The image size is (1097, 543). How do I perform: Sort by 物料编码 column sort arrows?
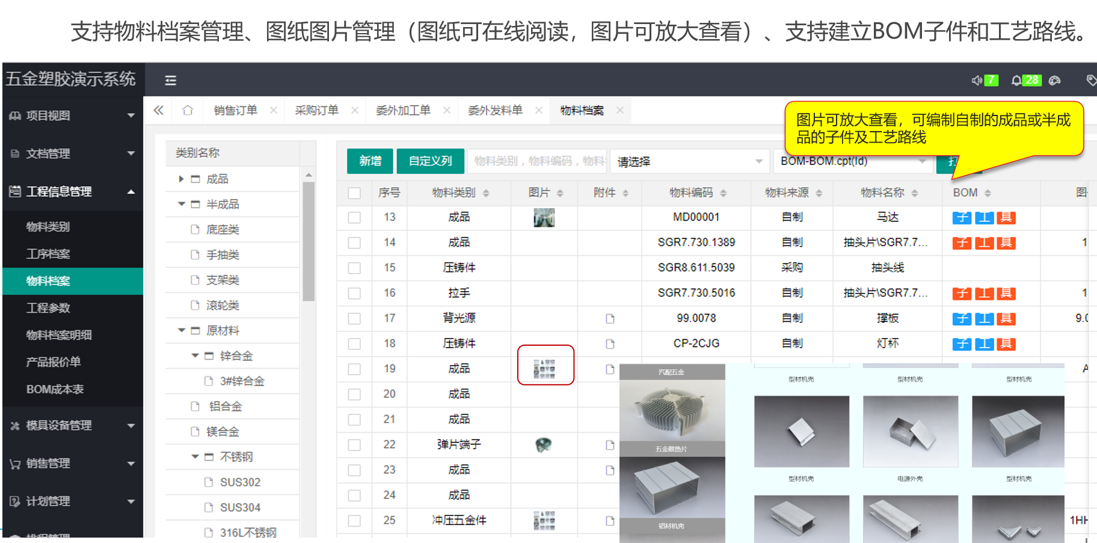coord(724,193)
